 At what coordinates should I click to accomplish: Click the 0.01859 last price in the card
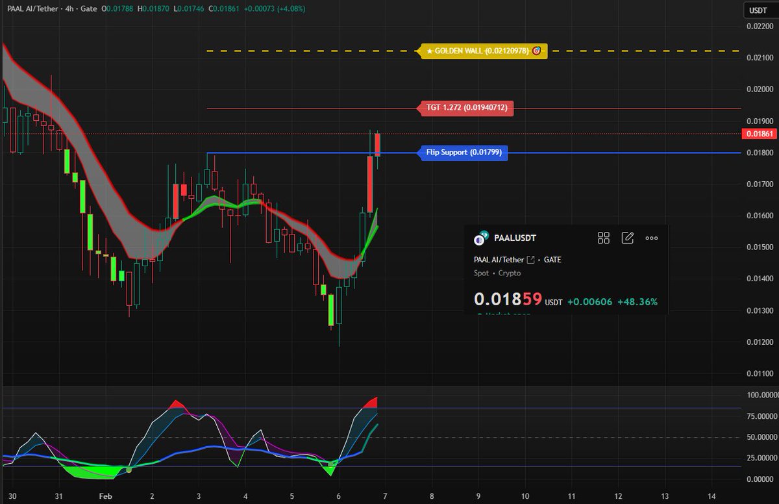pos(507,299)
